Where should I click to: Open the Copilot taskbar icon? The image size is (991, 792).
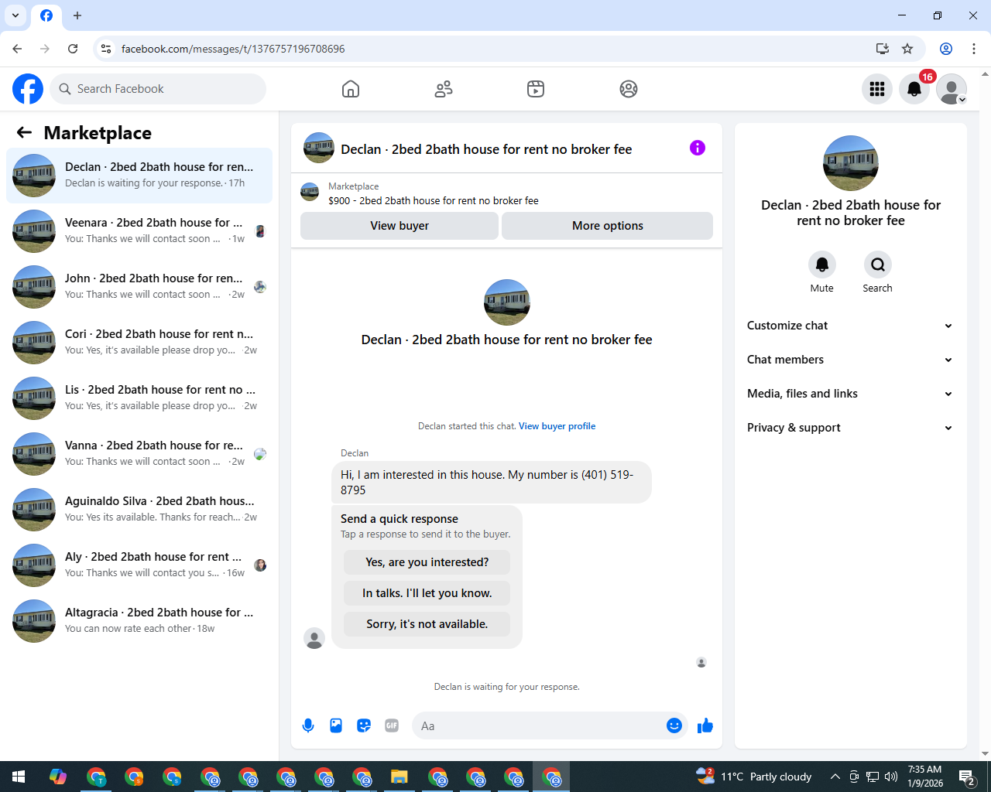(x=58, y=777)
